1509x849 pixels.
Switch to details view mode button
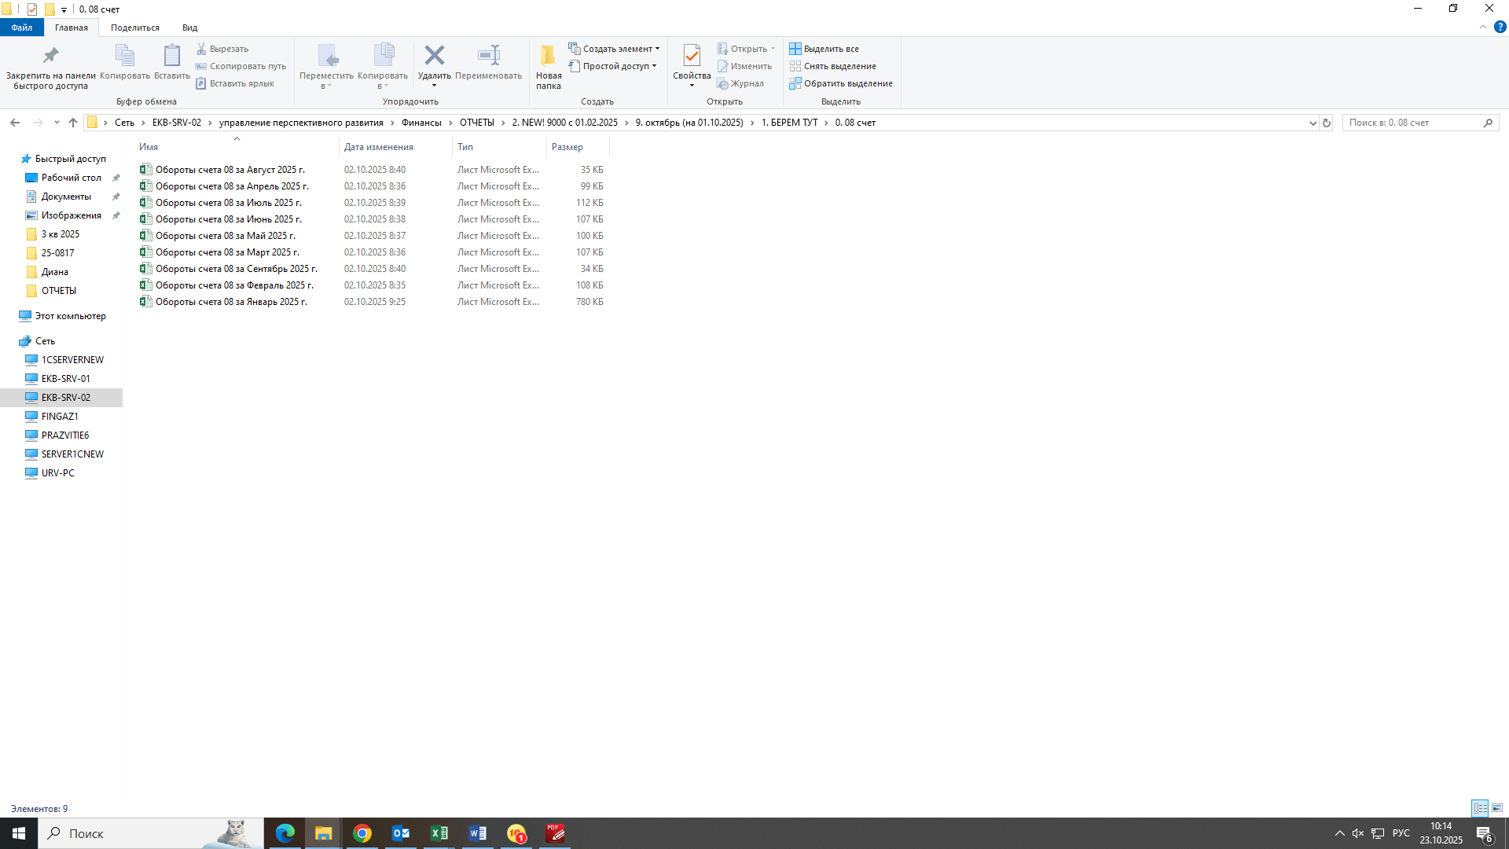pos(1480,808)
